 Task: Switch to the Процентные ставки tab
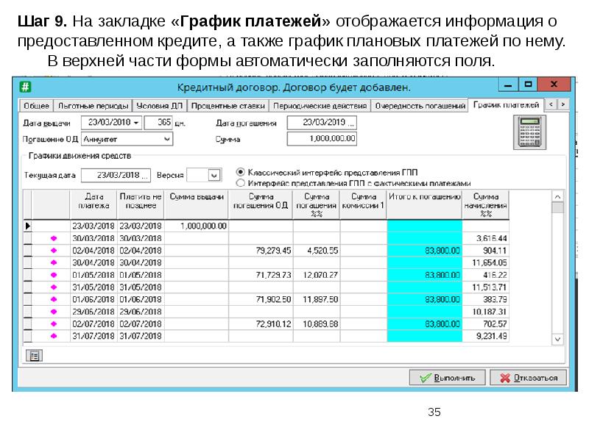(x=233, y=106)
